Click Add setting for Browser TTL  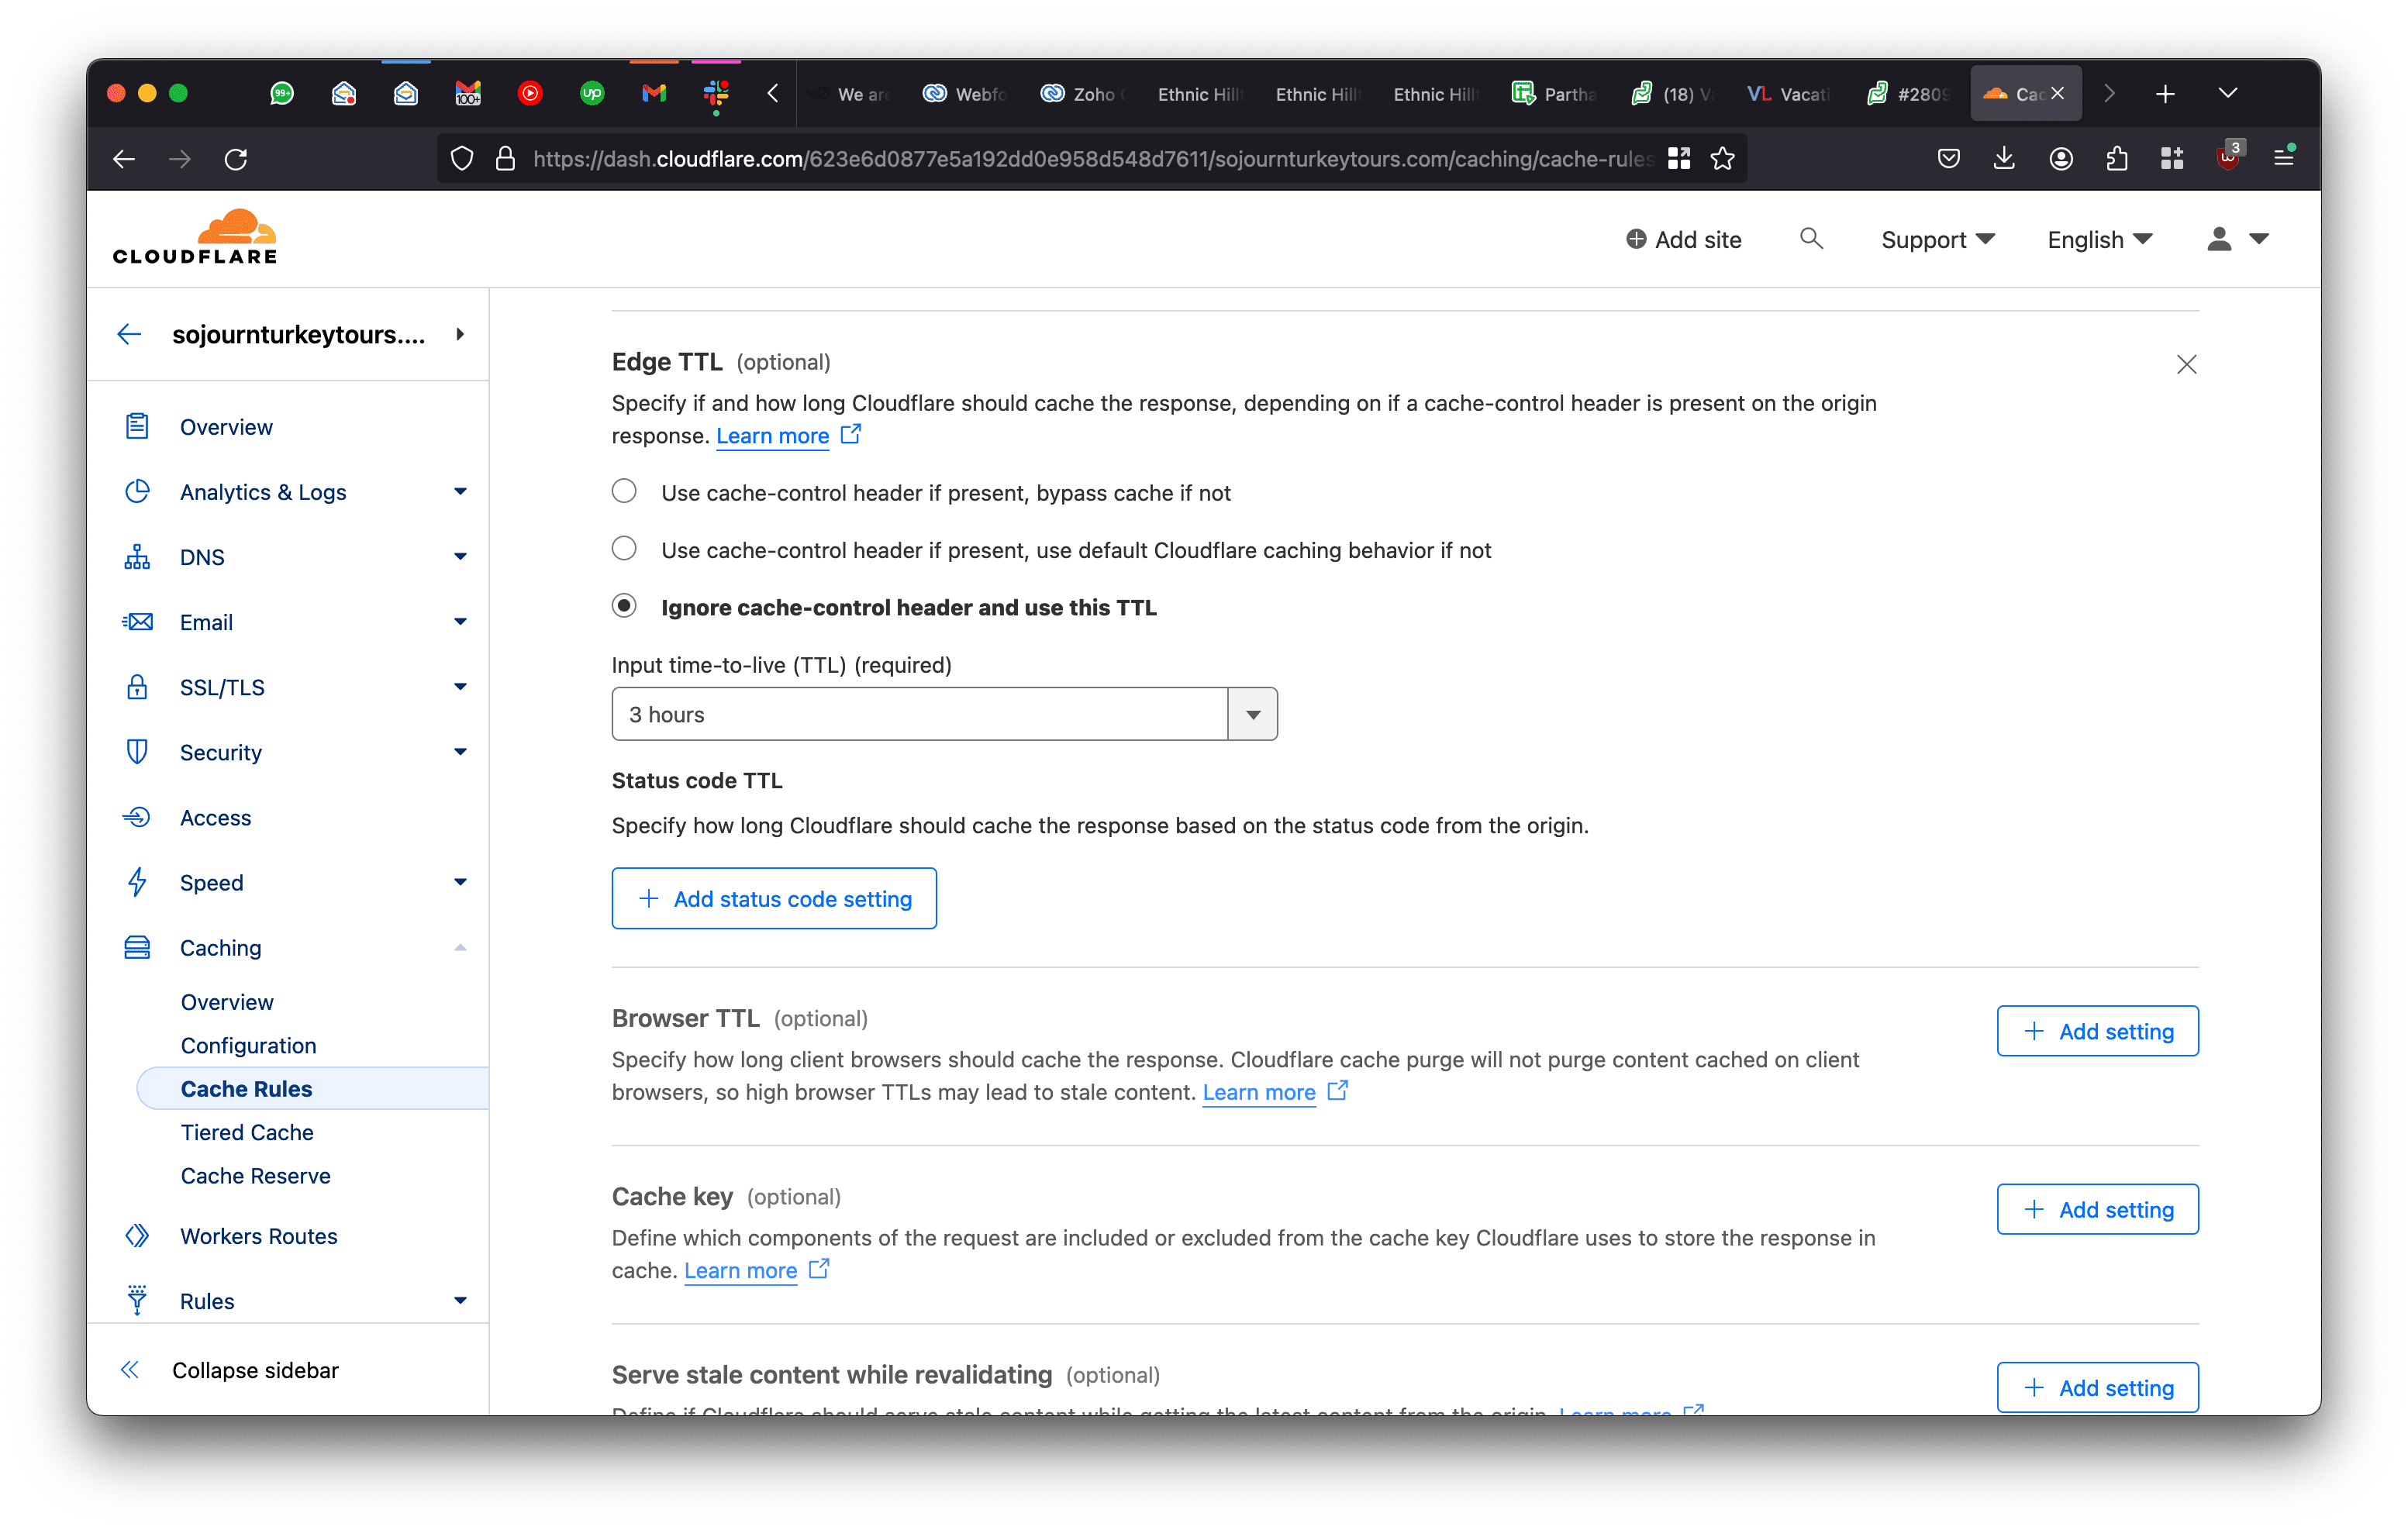pyautogui.click(x=2097, y=1031)
